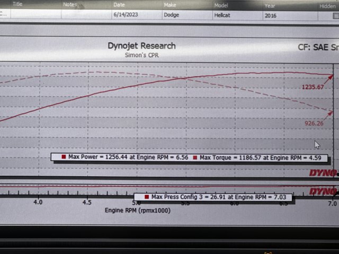
Task: Select the 6/14/2023 date cell
Action: 125,16
